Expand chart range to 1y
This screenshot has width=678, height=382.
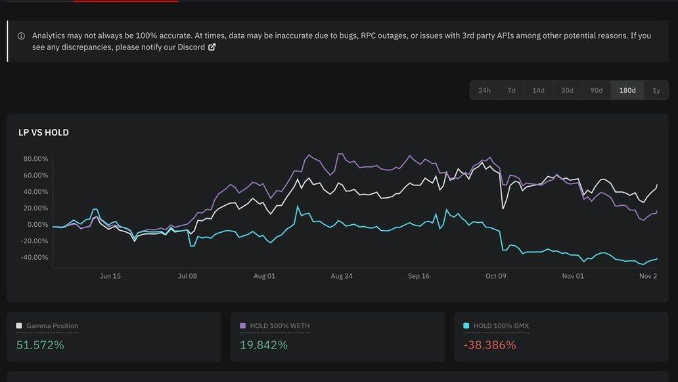(656, 90)
